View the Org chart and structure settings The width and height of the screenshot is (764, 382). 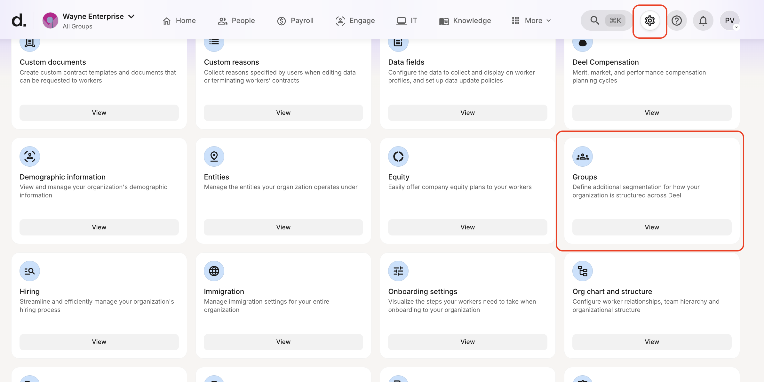pyautogui.click(x=652, y=342)
